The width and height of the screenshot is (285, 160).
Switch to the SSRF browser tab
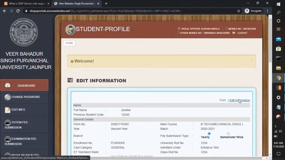(26, 4)
